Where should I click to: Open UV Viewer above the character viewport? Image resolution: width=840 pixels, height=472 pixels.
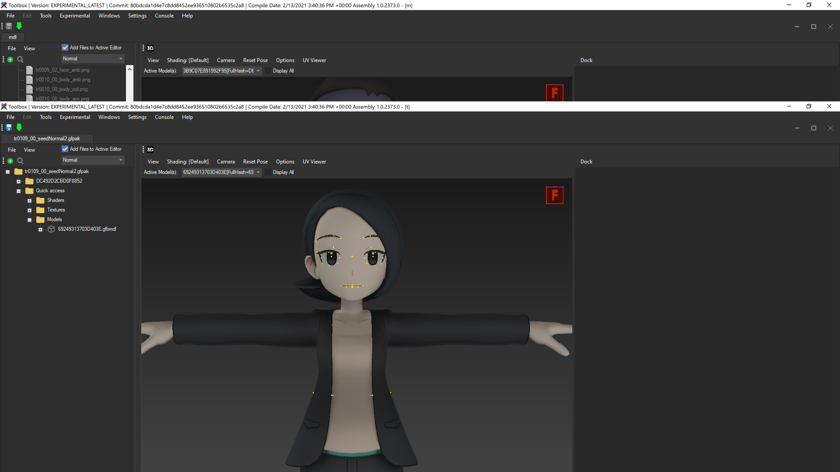(x=314, y=162)
